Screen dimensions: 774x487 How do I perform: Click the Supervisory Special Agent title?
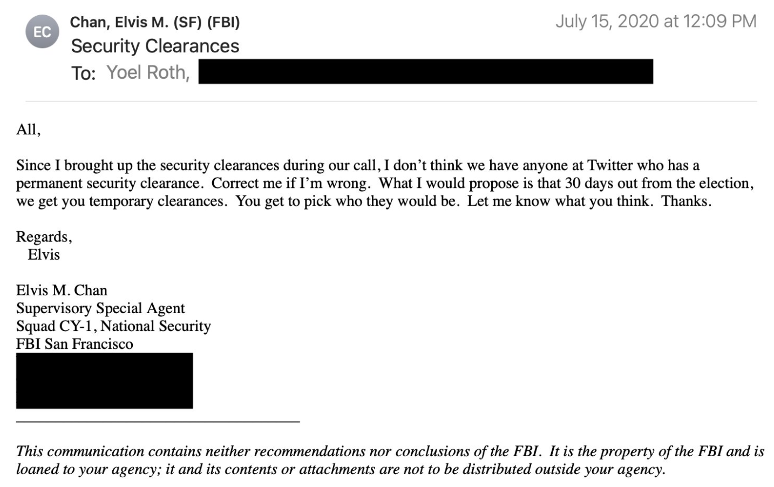tap(100, 308)
